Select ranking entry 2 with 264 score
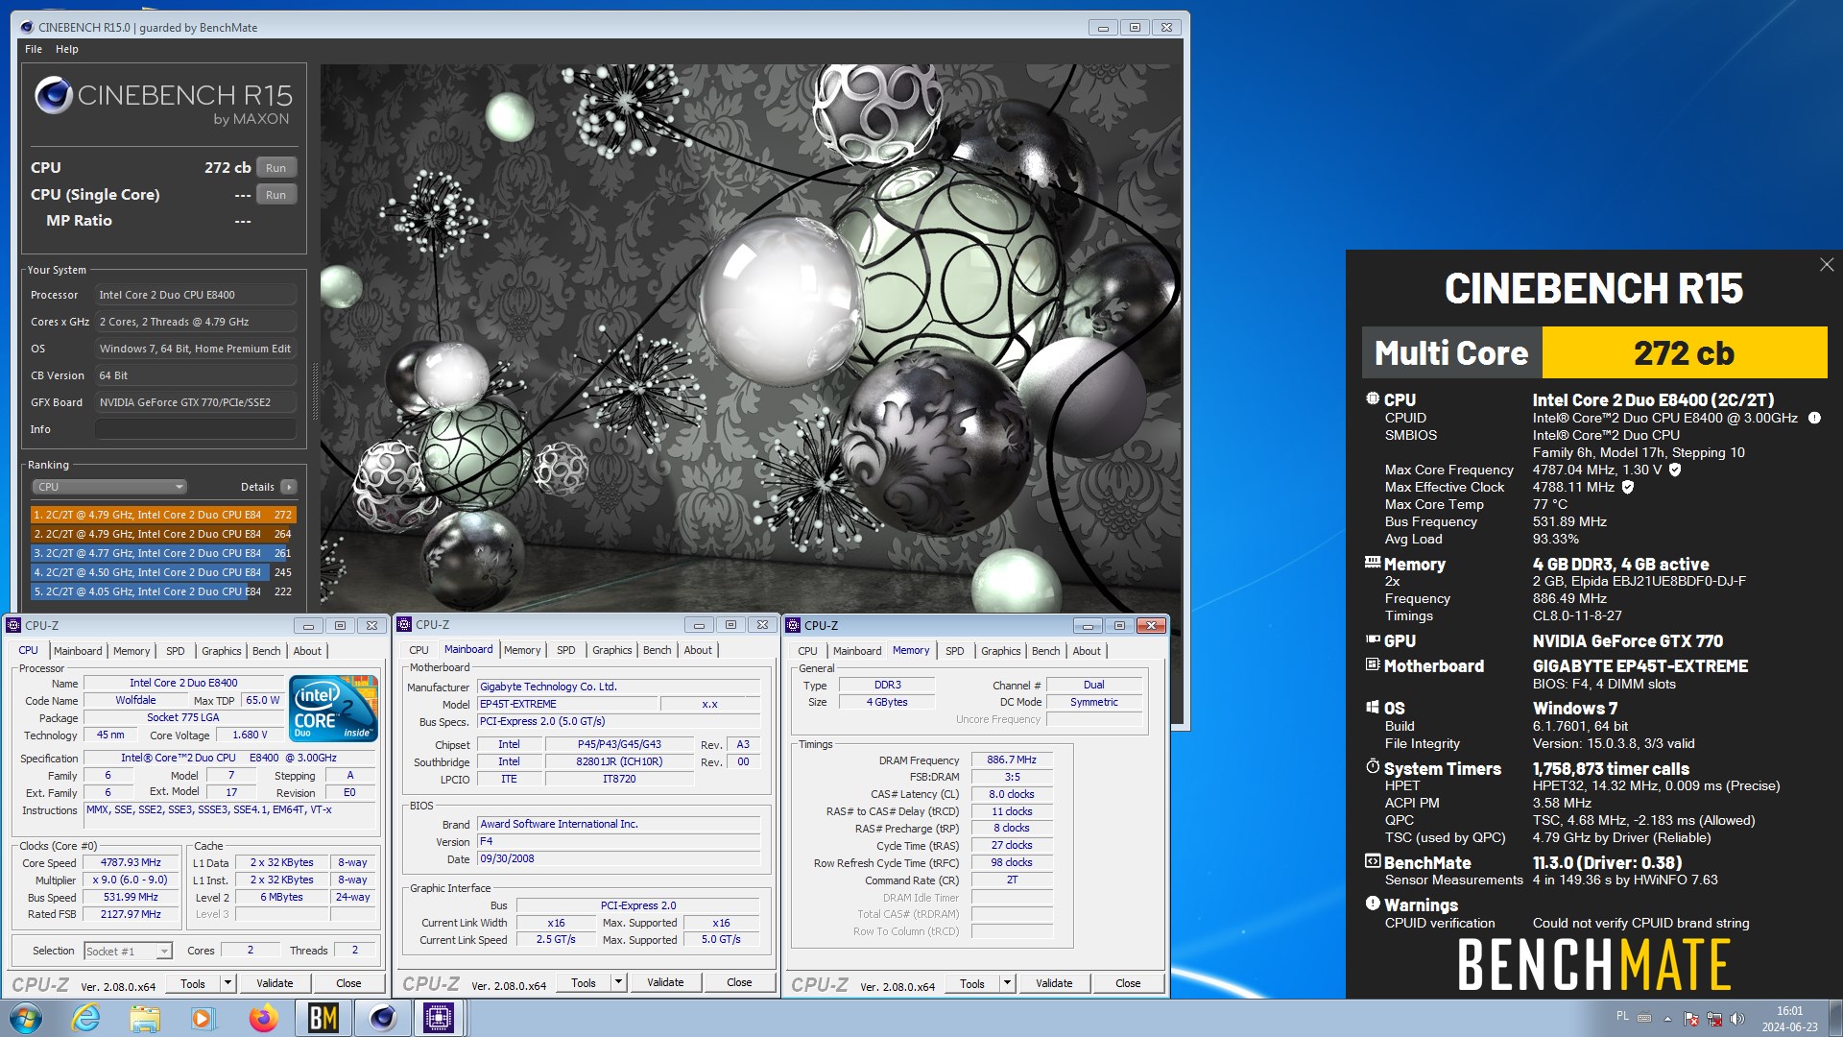The width and height of the screenshot is (1843, 1037). pos(163,534)
